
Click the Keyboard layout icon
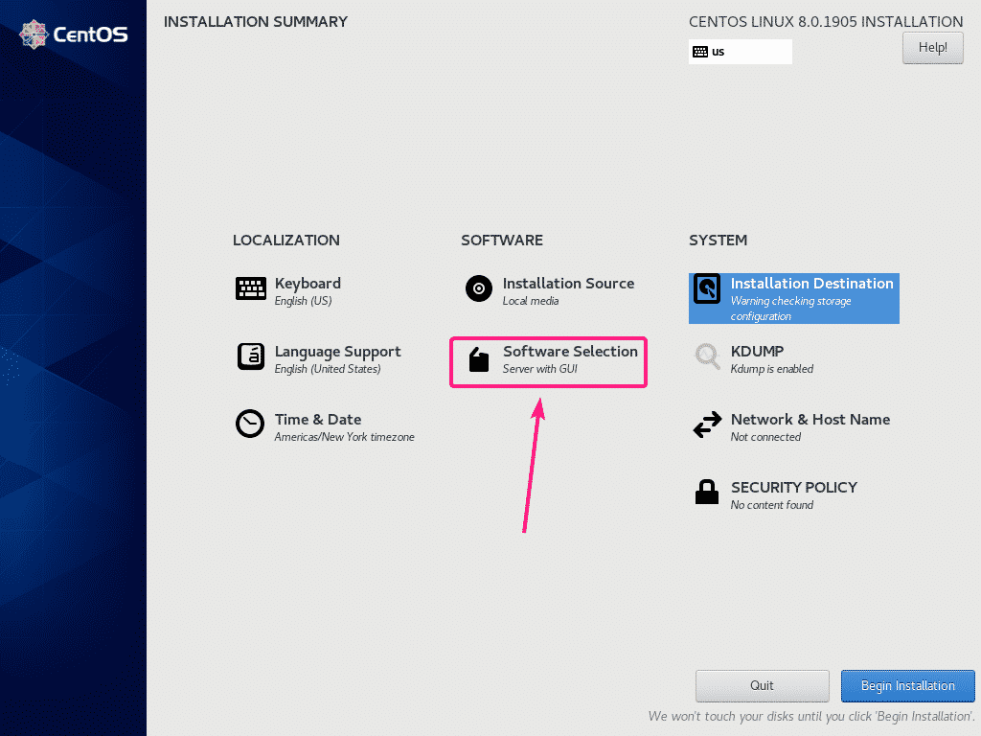click(251, 288)
